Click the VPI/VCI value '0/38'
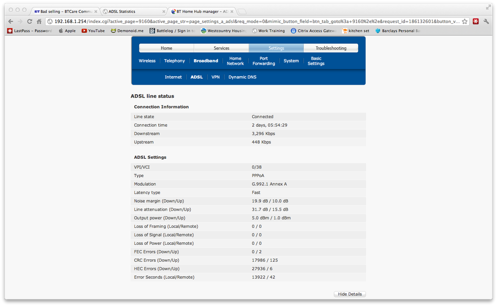Screen dimensions: 497x306 (x=256, y=167)
